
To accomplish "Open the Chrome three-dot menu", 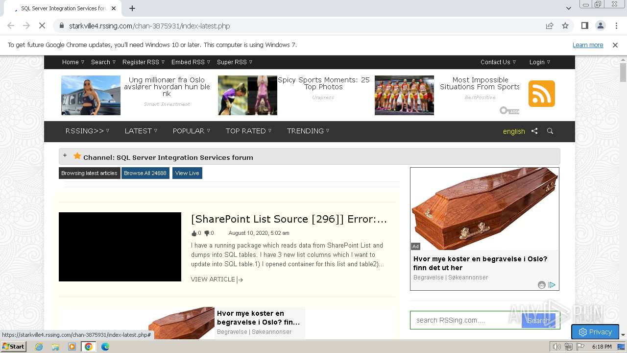I will [616, 25].
